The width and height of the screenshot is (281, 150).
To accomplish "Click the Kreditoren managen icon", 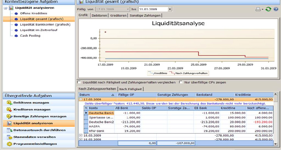I will coord(9,109).
